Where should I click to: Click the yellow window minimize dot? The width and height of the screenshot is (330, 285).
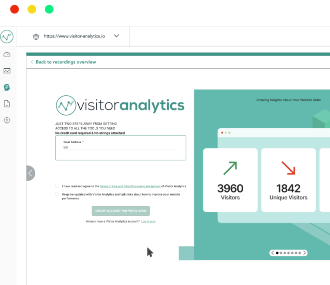[32, 9]
